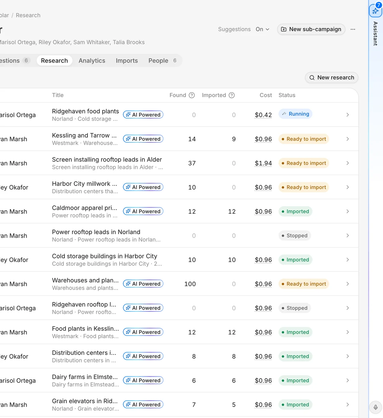
Task: Open the Assistant sparkle icon
Action: (375, 11)
